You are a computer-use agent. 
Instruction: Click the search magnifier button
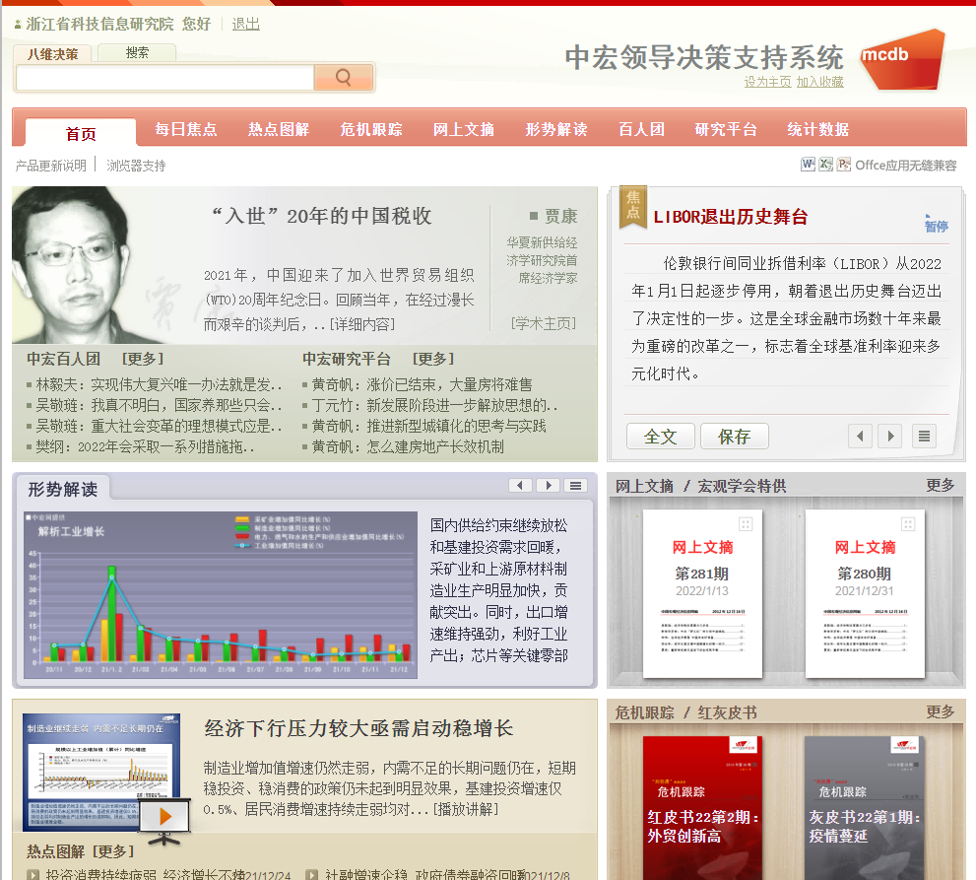point(343,78)
